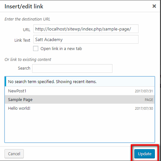
Task: Apply changes with the Update button
Action: tap(145, 154)
